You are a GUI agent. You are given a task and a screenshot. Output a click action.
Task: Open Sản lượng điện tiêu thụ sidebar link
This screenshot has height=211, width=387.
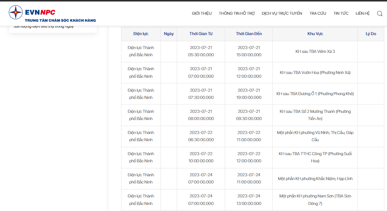tap(44, 26)
